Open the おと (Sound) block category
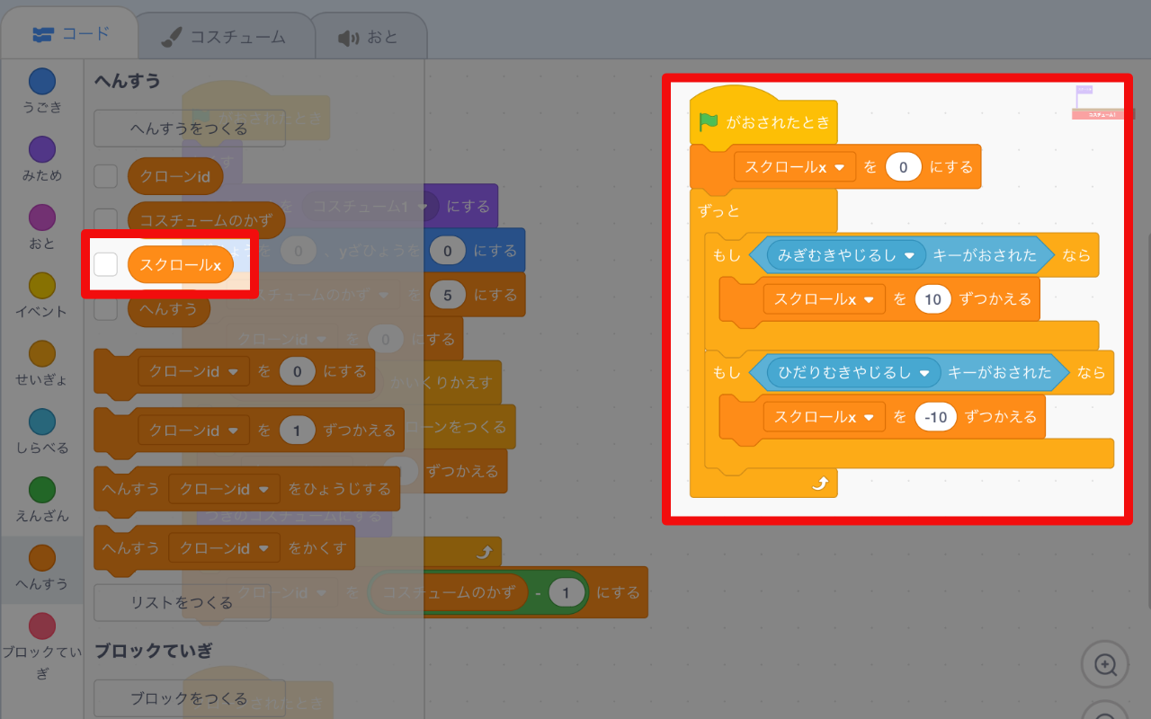This screenshot has height=719, width=1151. [41, 219]
